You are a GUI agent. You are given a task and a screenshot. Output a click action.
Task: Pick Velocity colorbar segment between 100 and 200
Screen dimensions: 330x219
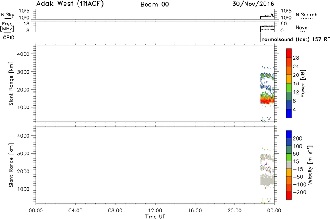(x=289, y=142)
